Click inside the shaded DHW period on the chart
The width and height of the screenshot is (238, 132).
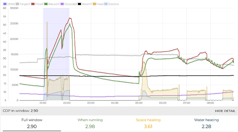tap(56, 46)
